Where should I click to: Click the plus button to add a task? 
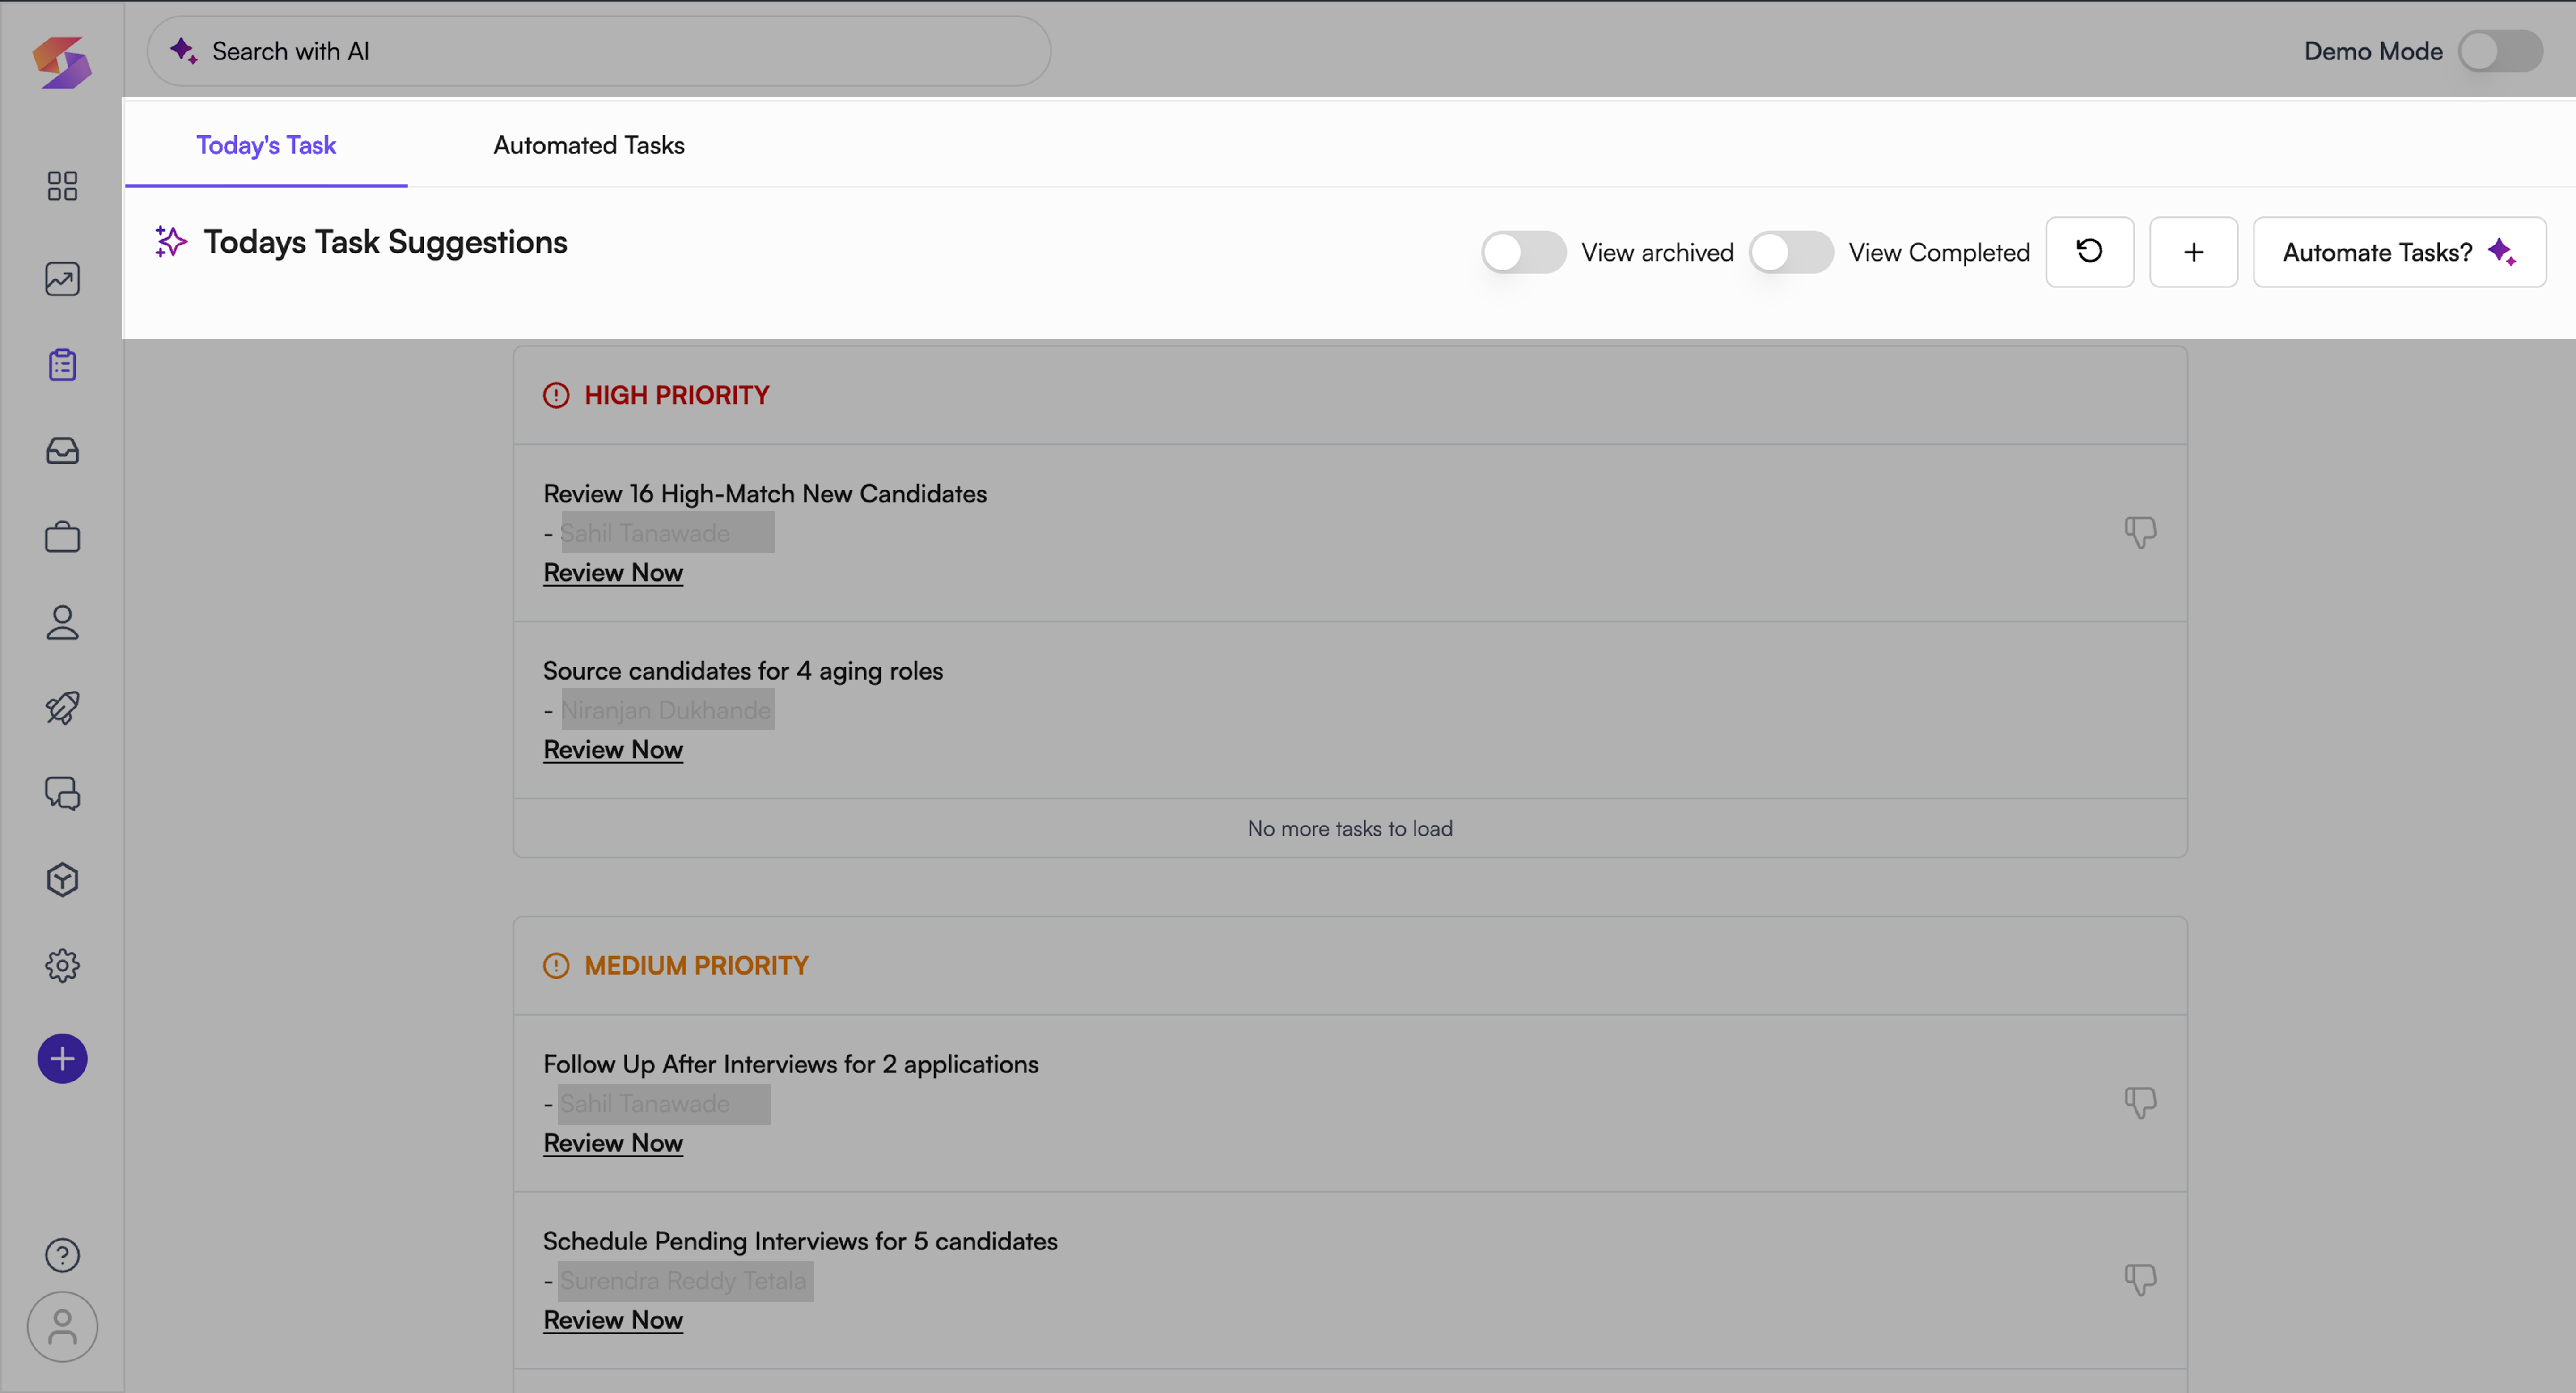tap(2193, 252)
